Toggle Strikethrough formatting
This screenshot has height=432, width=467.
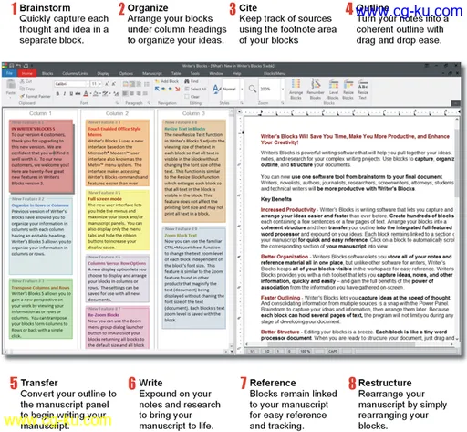click(x=78, y=93)
